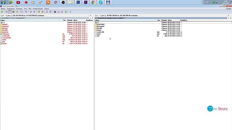Screen dimensions: 232x130
Task: Click the unpack files toolbar icon
Action: tap(42, 12)
